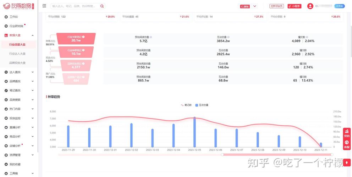The height and width of the screenshot is (177, 352).
Task: Expand the 直播分析 sidebar menu
Action: (33, 127)
